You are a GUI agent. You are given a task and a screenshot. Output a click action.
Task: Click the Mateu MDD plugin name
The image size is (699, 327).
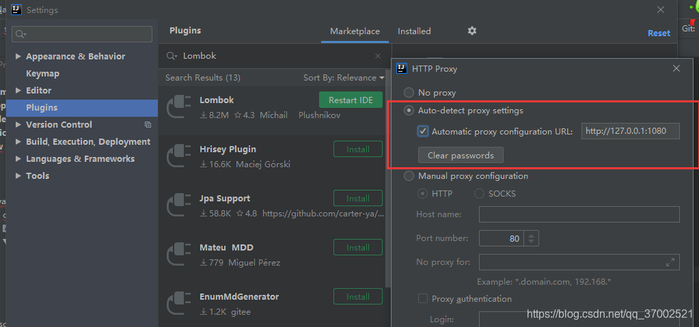226,247
